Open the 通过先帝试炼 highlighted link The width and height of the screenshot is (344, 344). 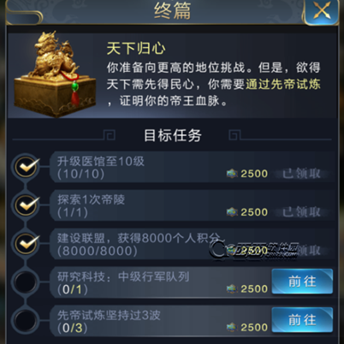[283, 84]
